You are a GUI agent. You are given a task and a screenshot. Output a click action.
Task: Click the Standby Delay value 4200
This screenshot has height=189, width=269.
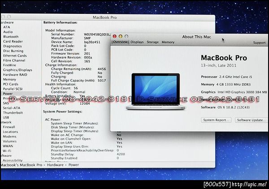(x=121, y=154)
